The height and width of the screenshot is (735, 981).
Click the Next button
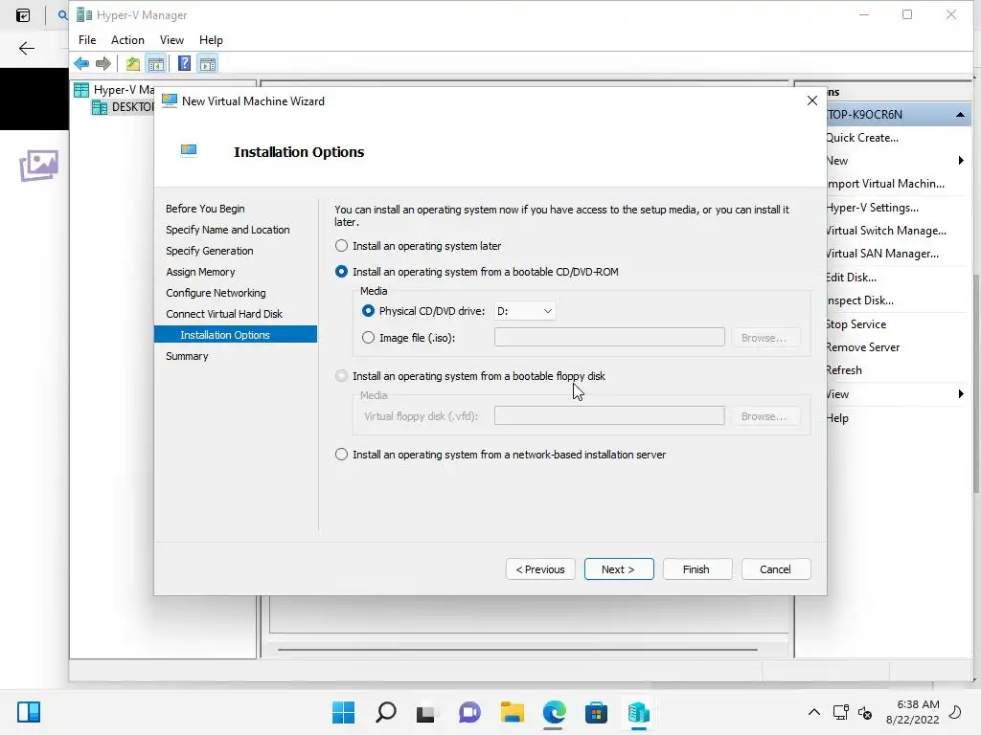(619, 569)
